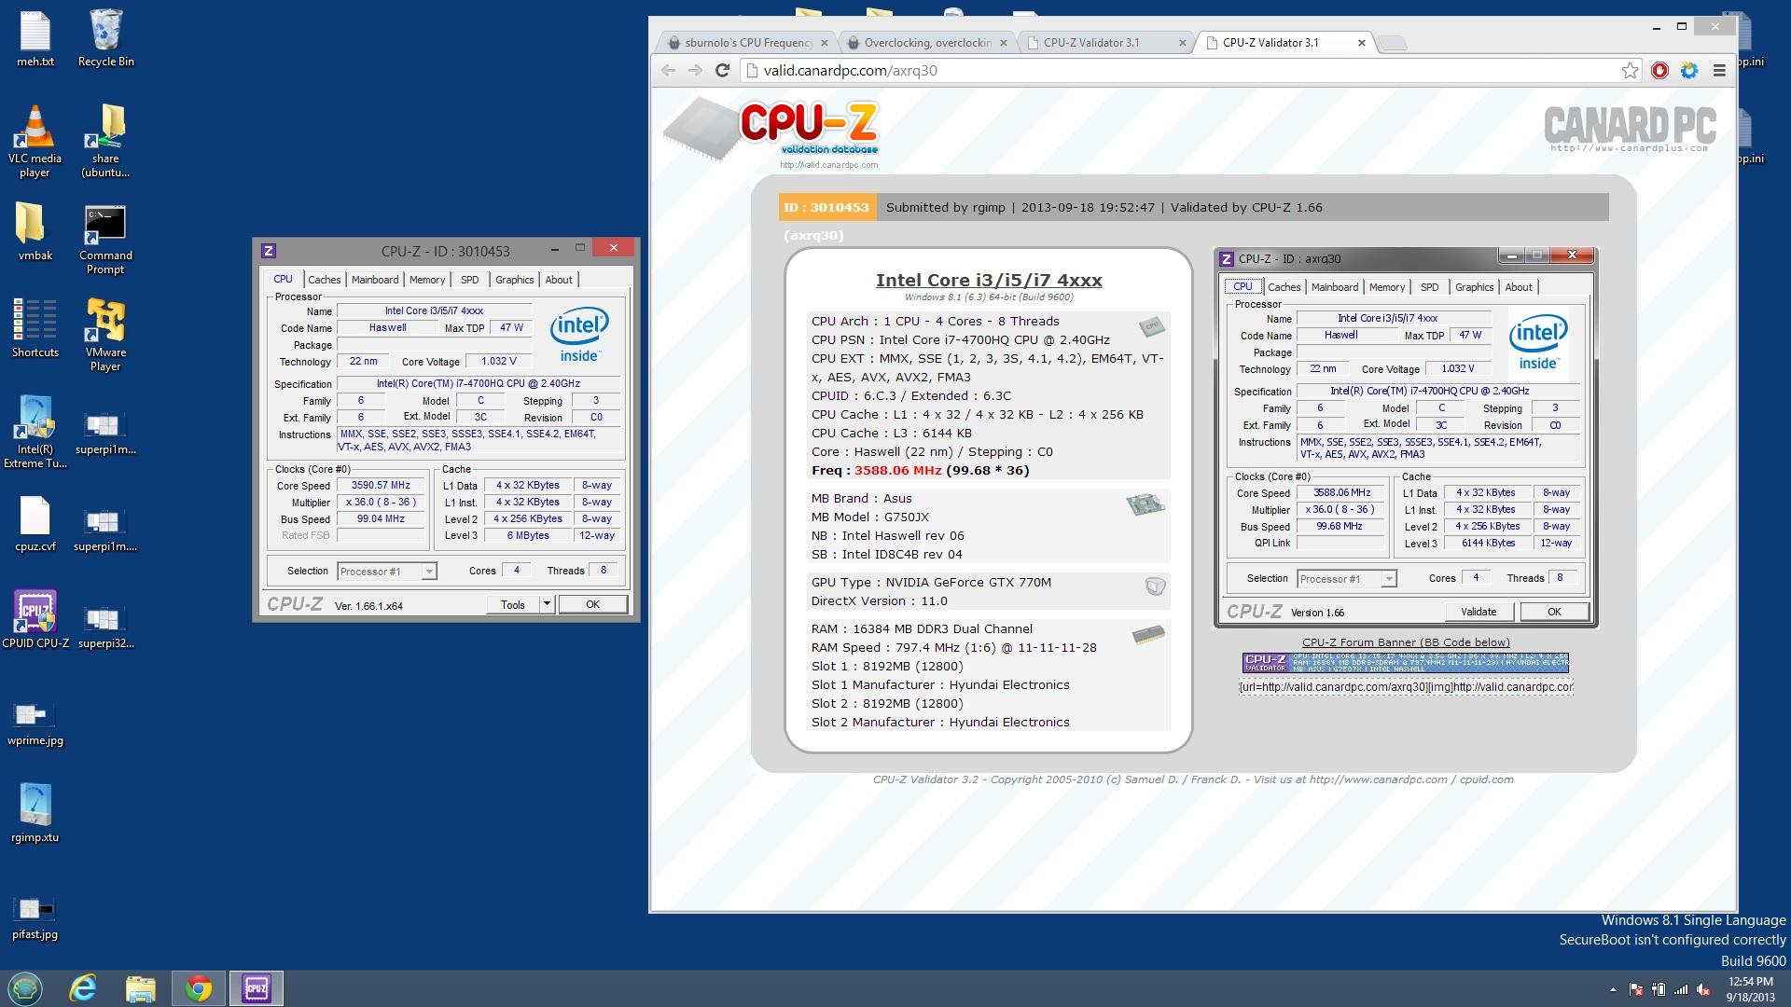Launch VMware Player

105,336
